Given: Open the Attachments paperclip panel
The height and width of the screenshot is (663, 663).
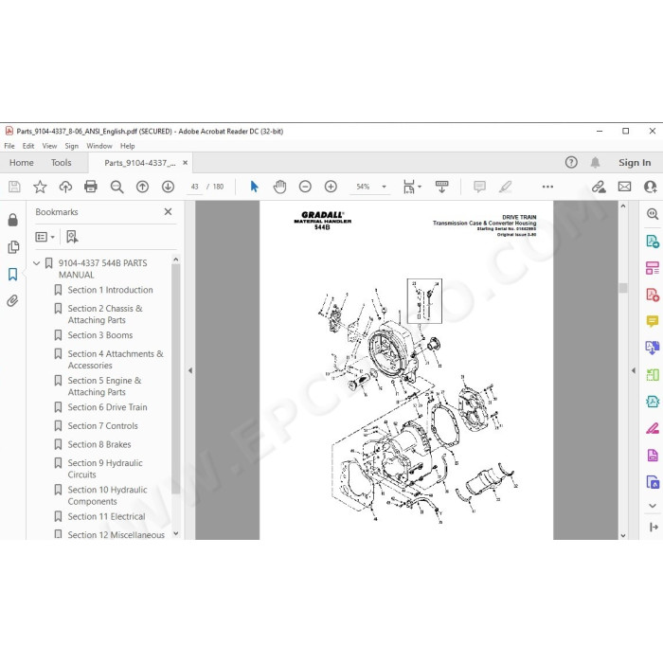Looking at the screenshot, I should 12,301.
